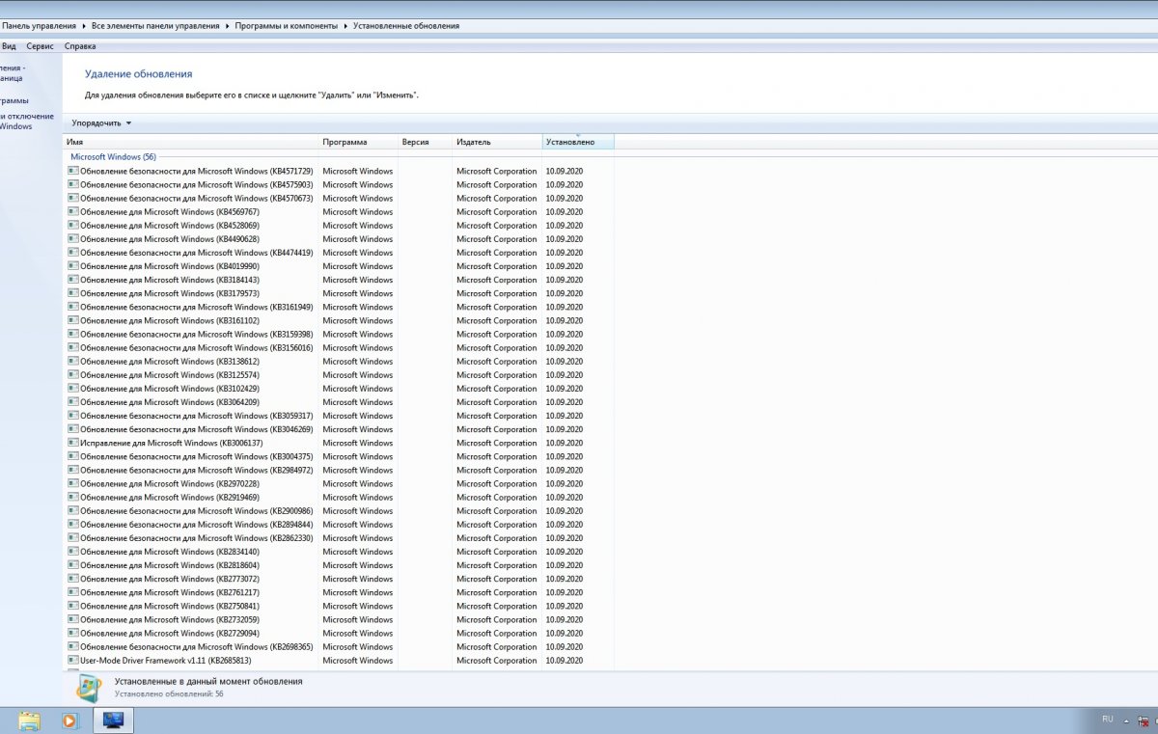Click the icon of update KB4528069

[72, 225]
